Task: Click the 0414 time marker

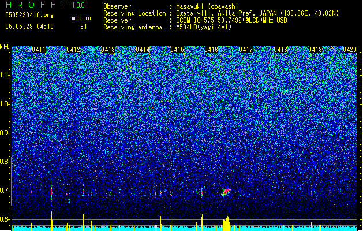Action: (x=143, y=50)
